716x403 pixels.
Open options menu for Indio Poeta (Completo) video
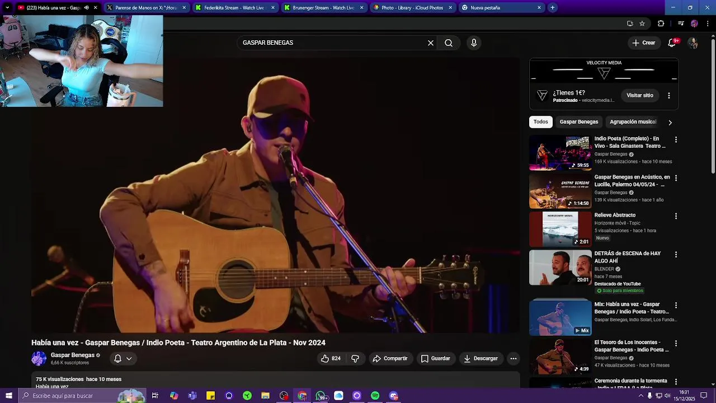point(676,139)
